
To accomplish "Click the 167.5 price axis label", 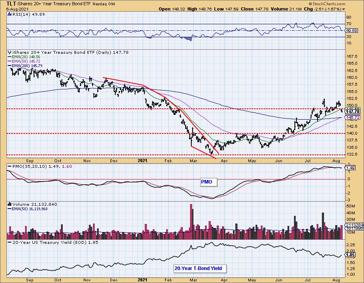I will pos(352,57).
